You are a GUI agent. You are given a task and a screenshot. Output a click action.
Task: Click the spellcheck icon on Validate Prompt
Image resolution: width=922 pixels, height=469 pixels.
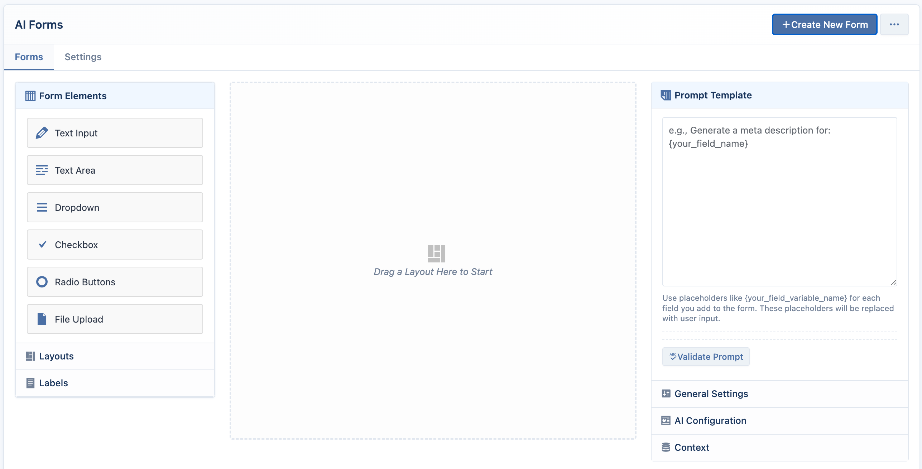tap(673, 356)
